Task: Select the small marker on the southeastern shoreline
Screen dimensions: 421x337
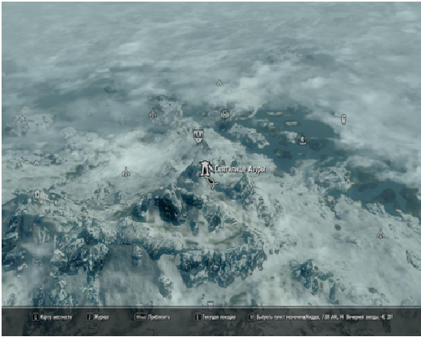Action: [348, 182]
